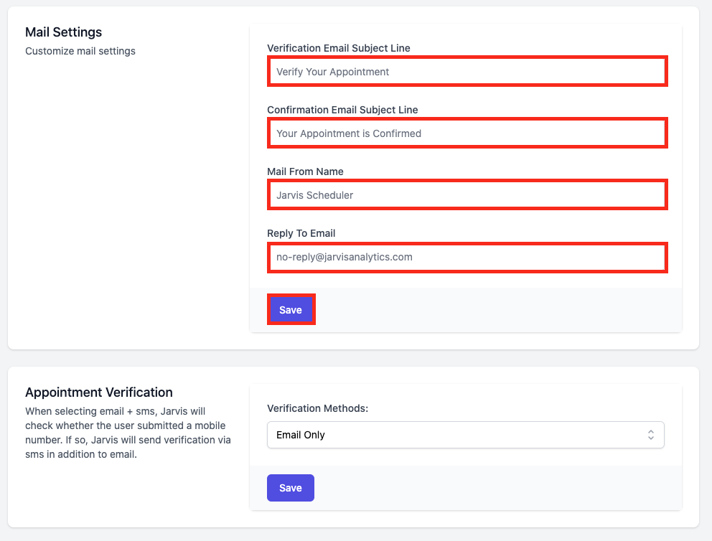Focus the Verification Email Subject Line field
The width and height of the screenshot is (712, 541).
pos(467,71)
